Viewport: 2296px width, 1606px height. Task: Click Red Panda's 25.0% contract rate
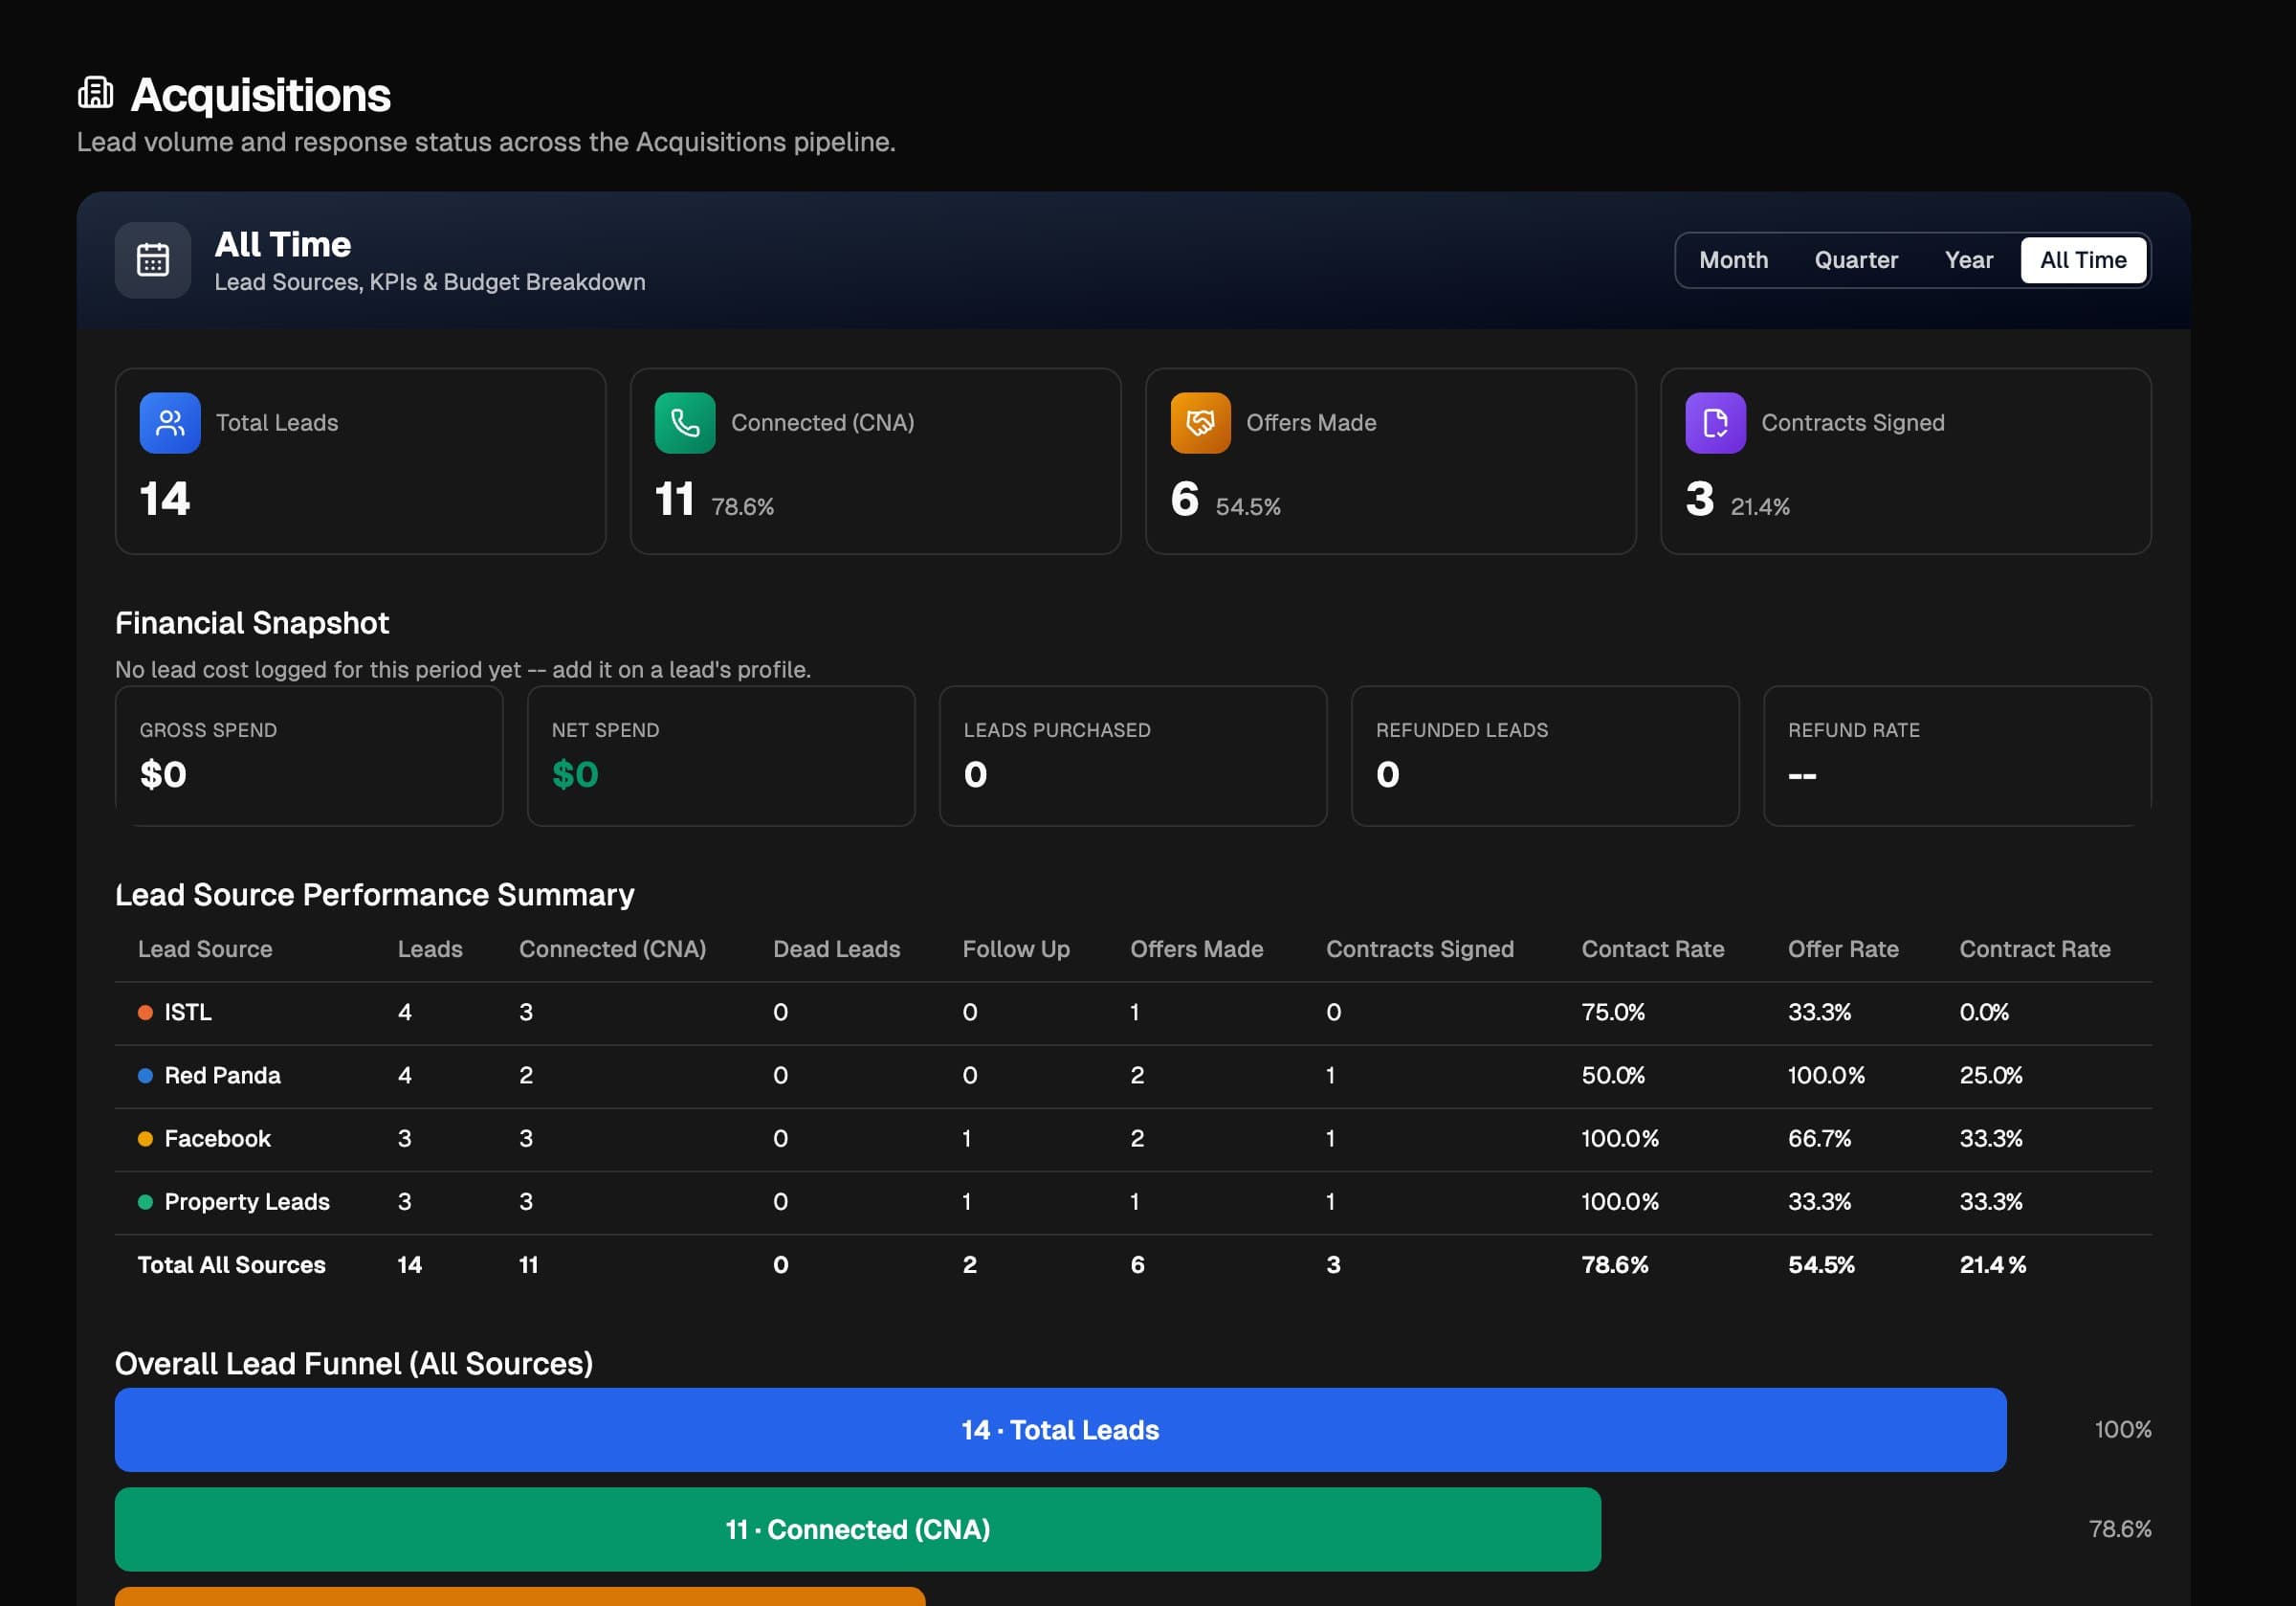[x=1991, y=1076]
